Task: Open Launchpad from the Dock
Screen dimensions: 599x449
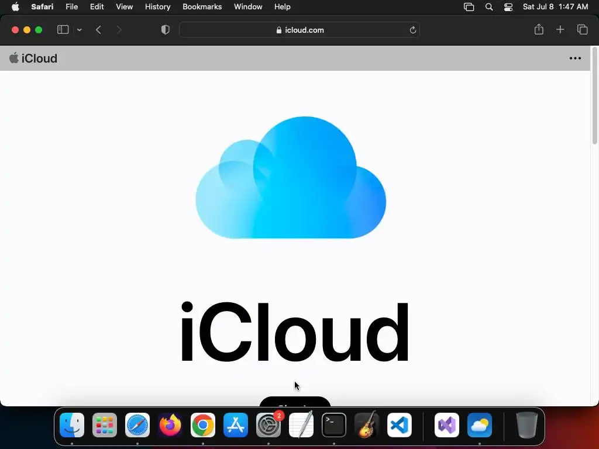Action: [x=105, y=425]
